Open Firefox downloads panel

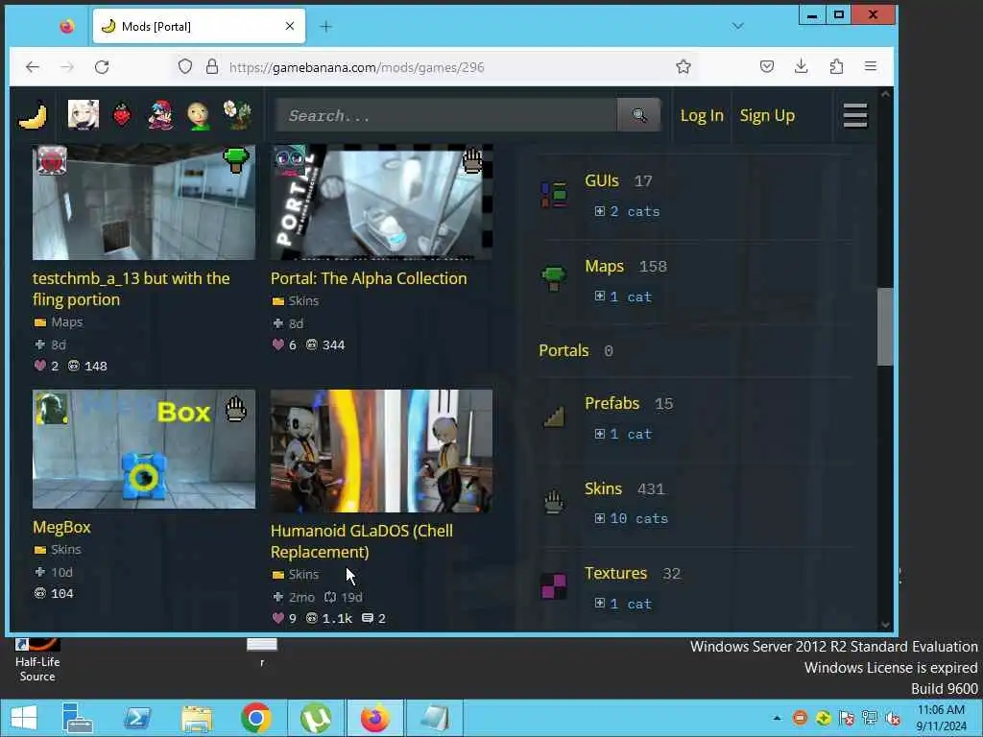(802, 66)
